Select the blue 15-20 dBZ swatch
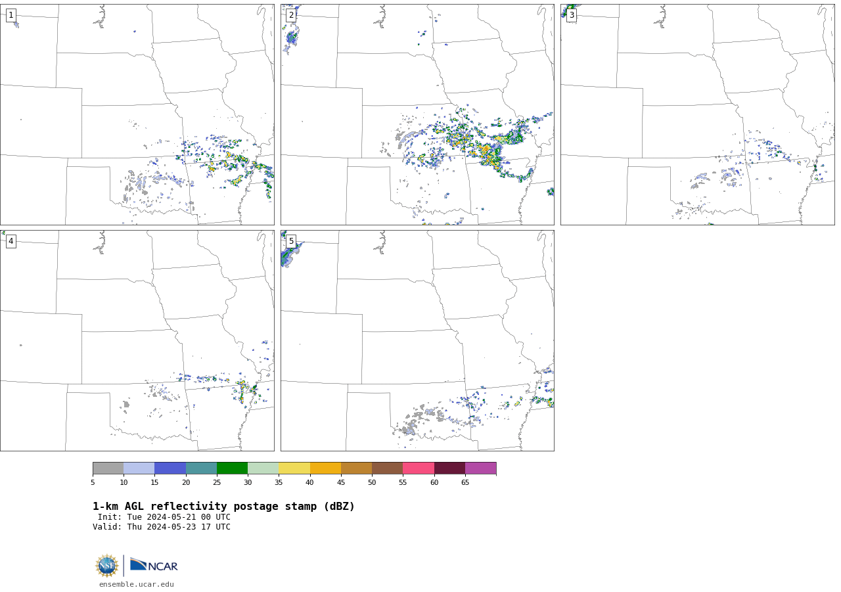841x592 pixels. (x=170, y=468)
